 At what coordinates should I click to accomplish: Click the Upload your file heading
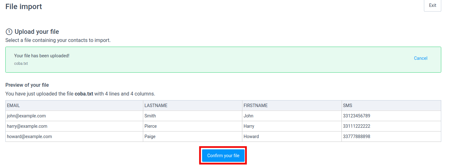click(37, 32)
